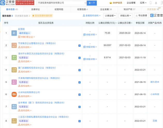Open the 应用 dropdown menu

click(143, 3)
